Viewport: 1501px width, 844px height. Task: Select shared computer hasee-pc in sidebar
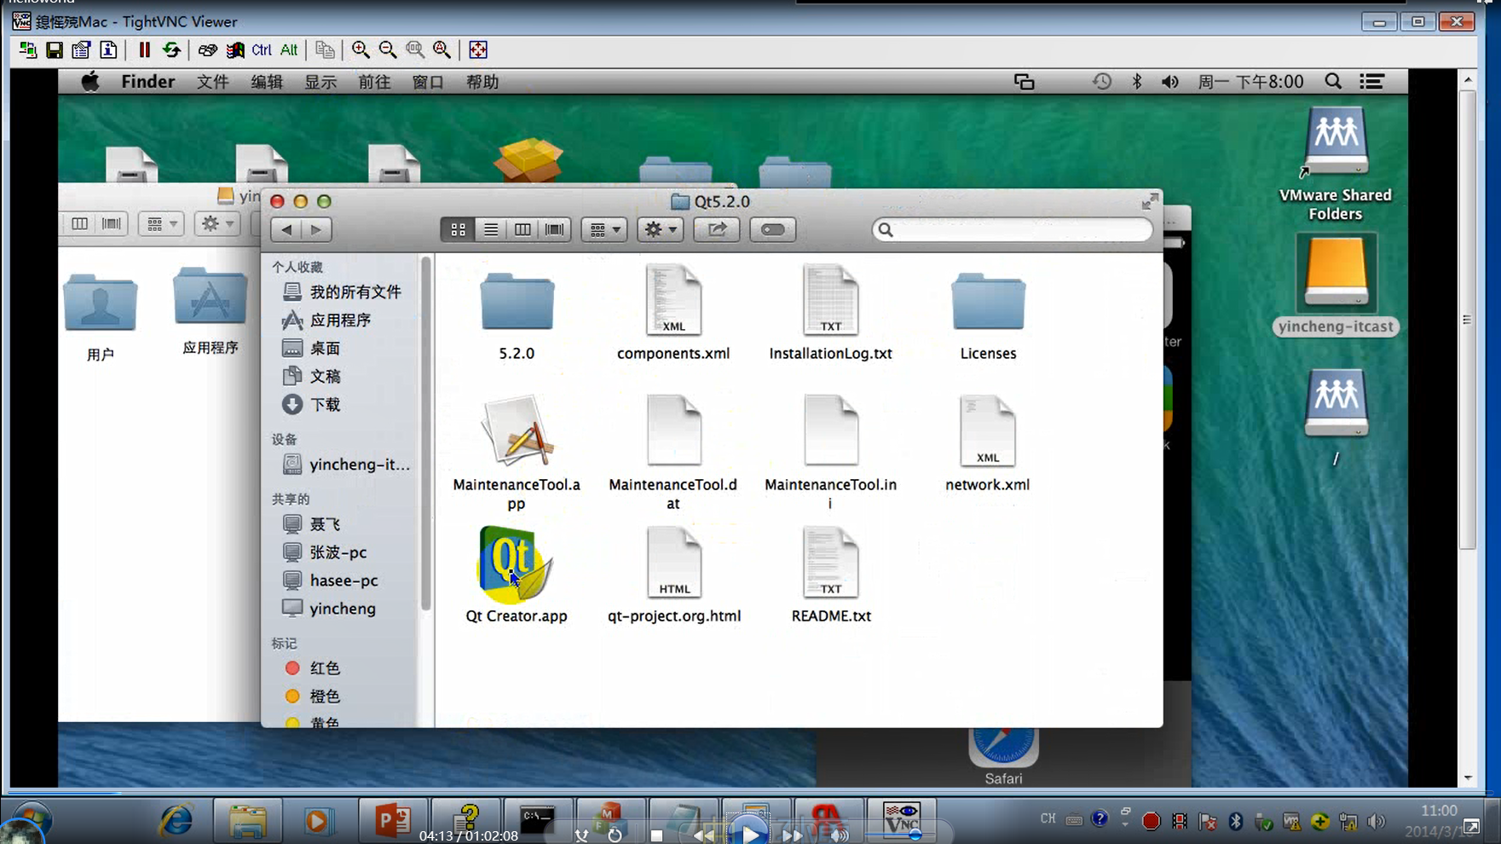tap(331, 580)
